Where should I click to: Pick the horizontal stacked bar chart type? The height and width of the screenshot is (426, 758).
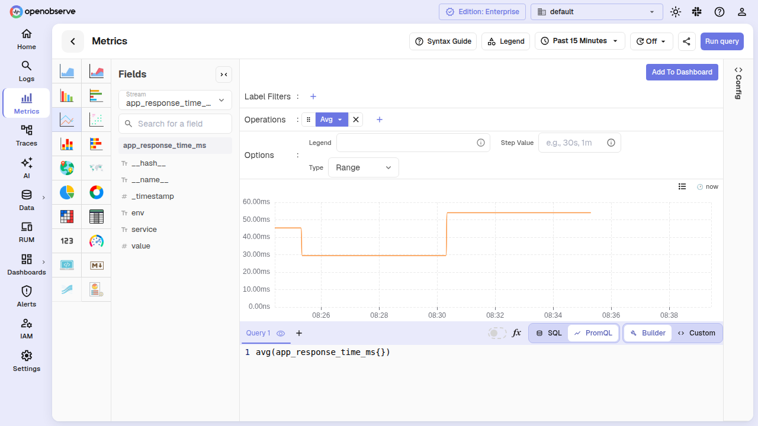coord(97,144)
